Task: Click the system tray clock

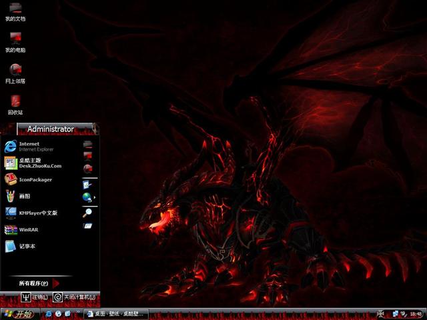Action: tap(416, 313)
